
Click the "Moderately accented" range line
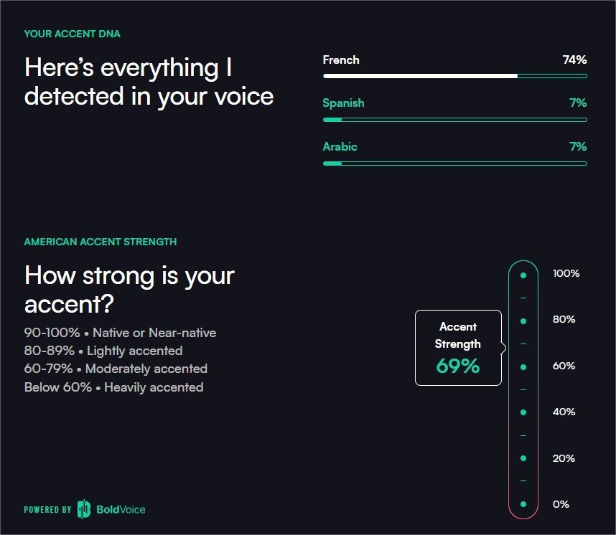pyautogui.click(x=116, y=369)
